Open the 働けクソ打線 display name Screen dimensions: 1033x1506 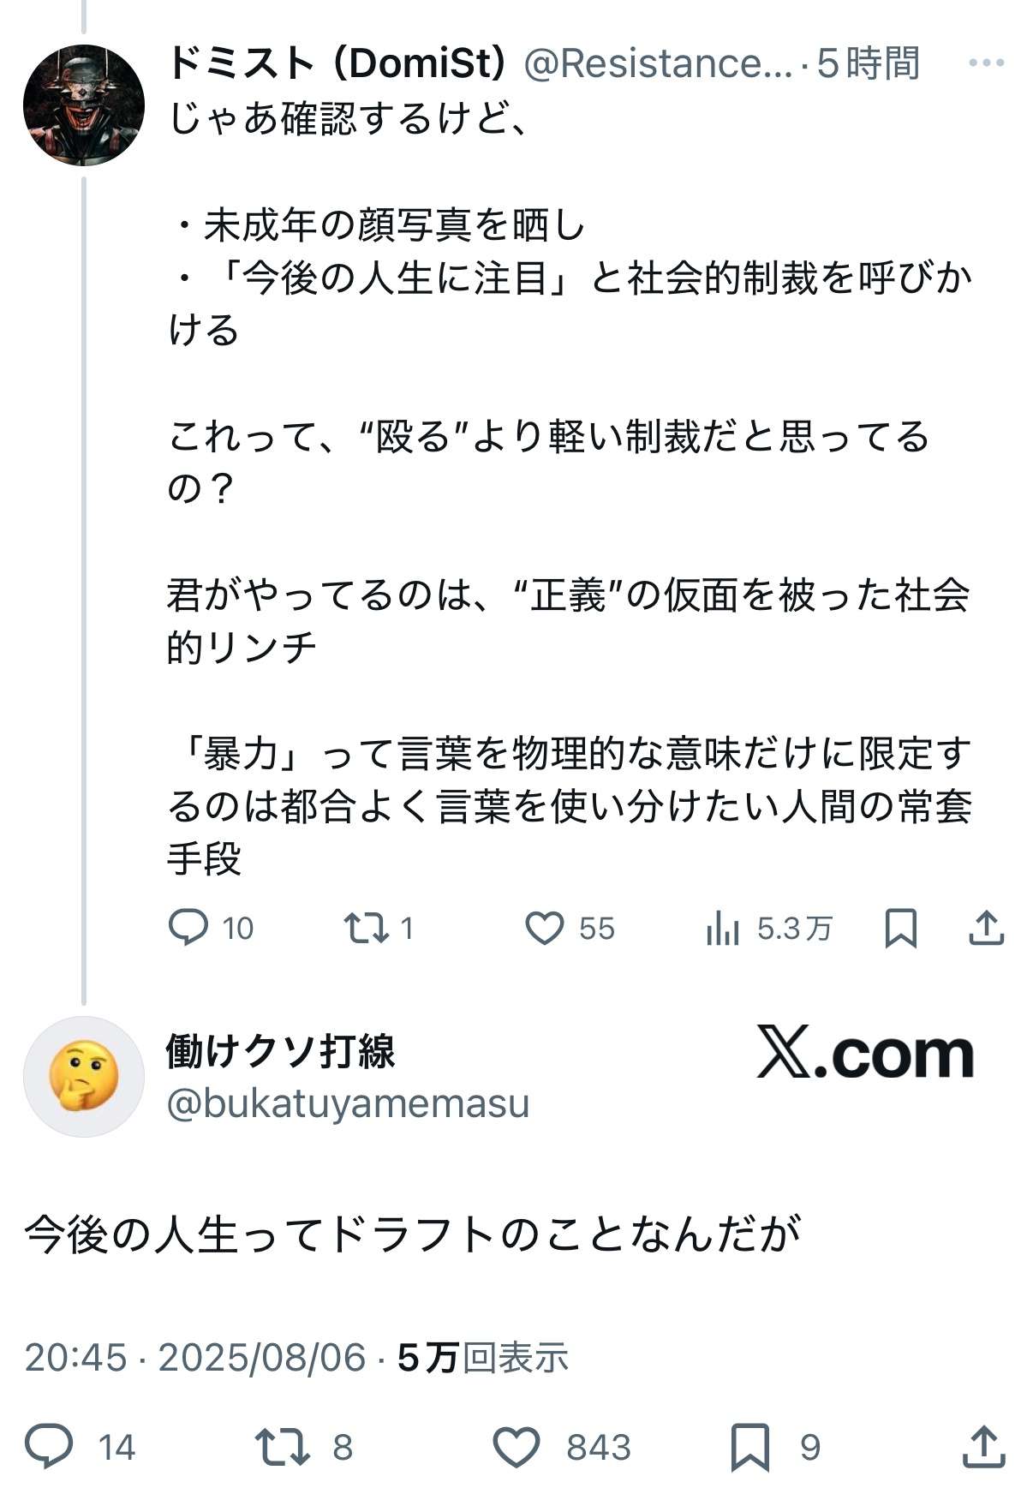(281, 1051)
